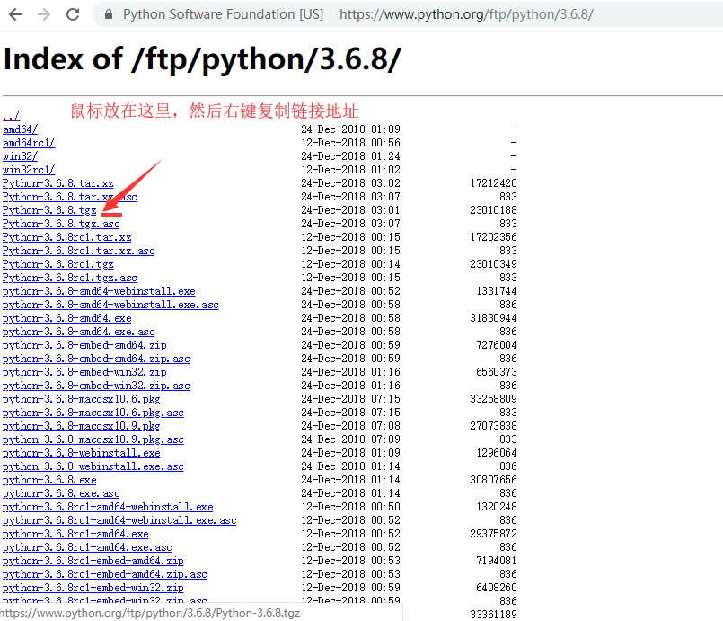This screenshot has height=621, width=723.
Task: Download Python-3.6.8rc1.tgz archive
Action: [x=57, y=264]
